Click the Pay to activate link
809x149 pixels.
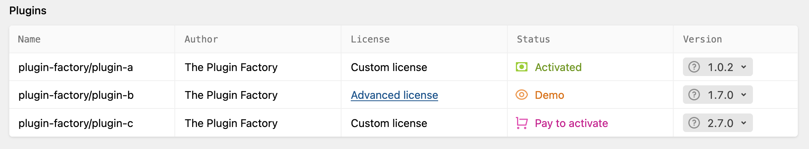571,123
